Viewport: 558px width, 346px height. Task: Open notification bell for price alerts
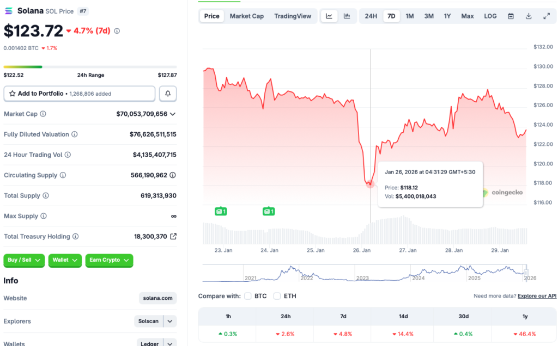pos(168,94)
